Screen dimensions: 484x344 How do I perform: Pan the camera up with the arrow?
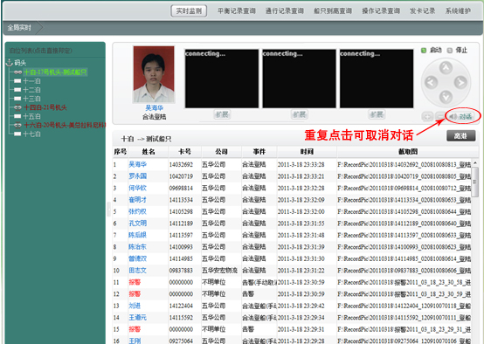pyautogui.click(x=446, y=67)
